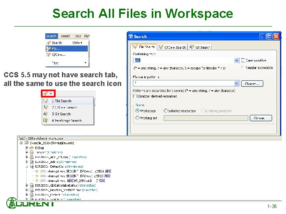Select the Working set radio button

pos(137,118)
